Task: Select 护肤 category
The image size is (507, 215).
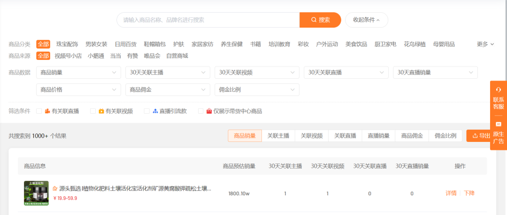Action: click(x=178, y=44)
